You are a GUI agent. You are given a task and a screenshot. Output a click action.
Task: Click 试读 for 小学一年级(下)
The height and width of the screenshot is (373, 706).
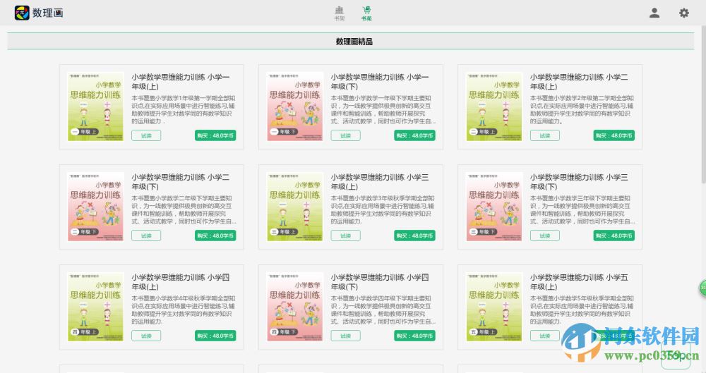point(346,135)
